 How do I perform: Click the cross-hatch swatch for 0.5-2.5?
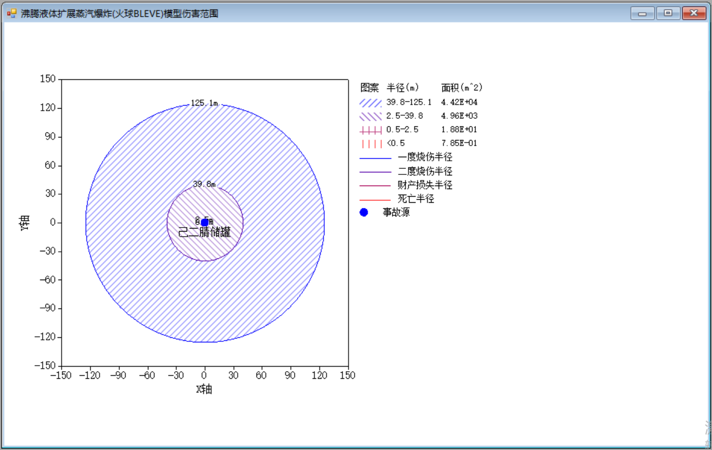(x=370, y=130)
